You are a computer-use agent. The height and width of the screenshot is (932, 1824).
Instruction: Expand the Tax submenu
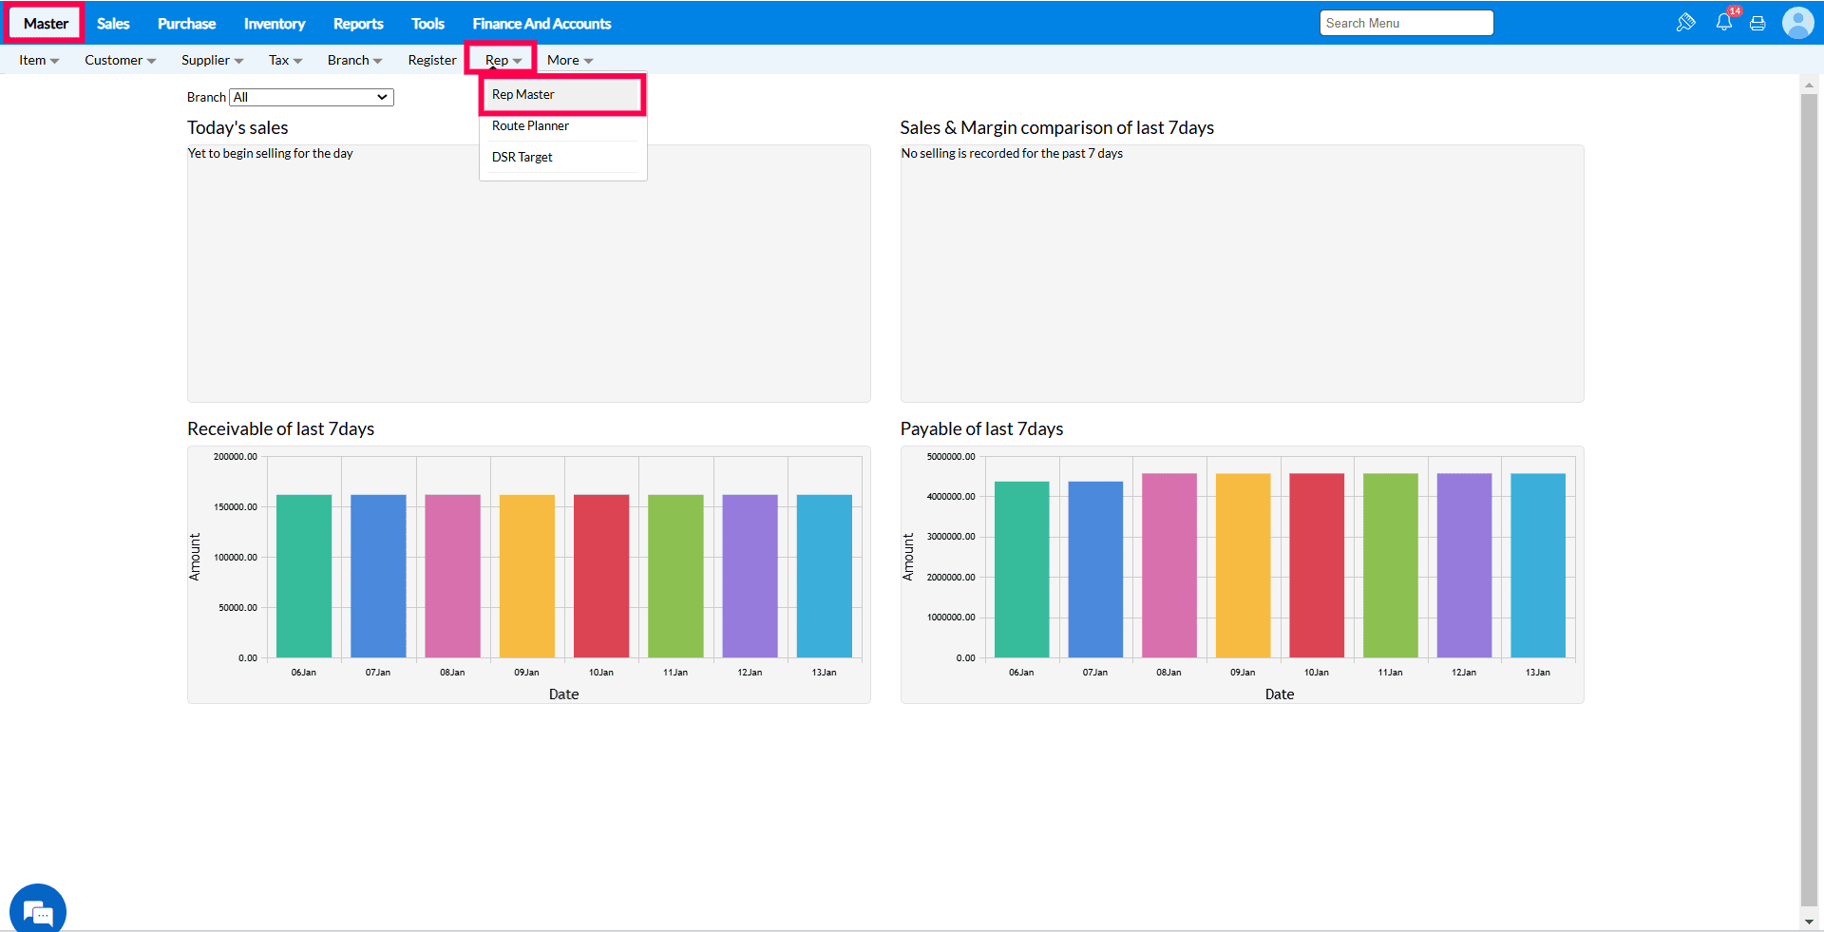click(286, 60)
